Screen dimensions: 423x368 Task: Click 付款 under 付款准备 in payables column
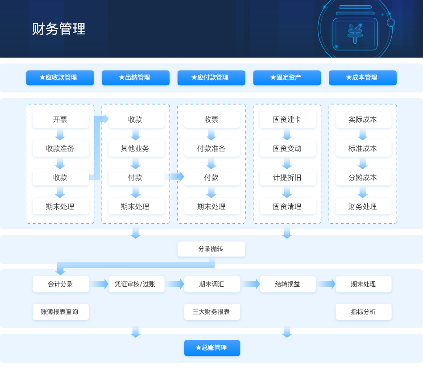pyautogui.click(x=212, y=177)
